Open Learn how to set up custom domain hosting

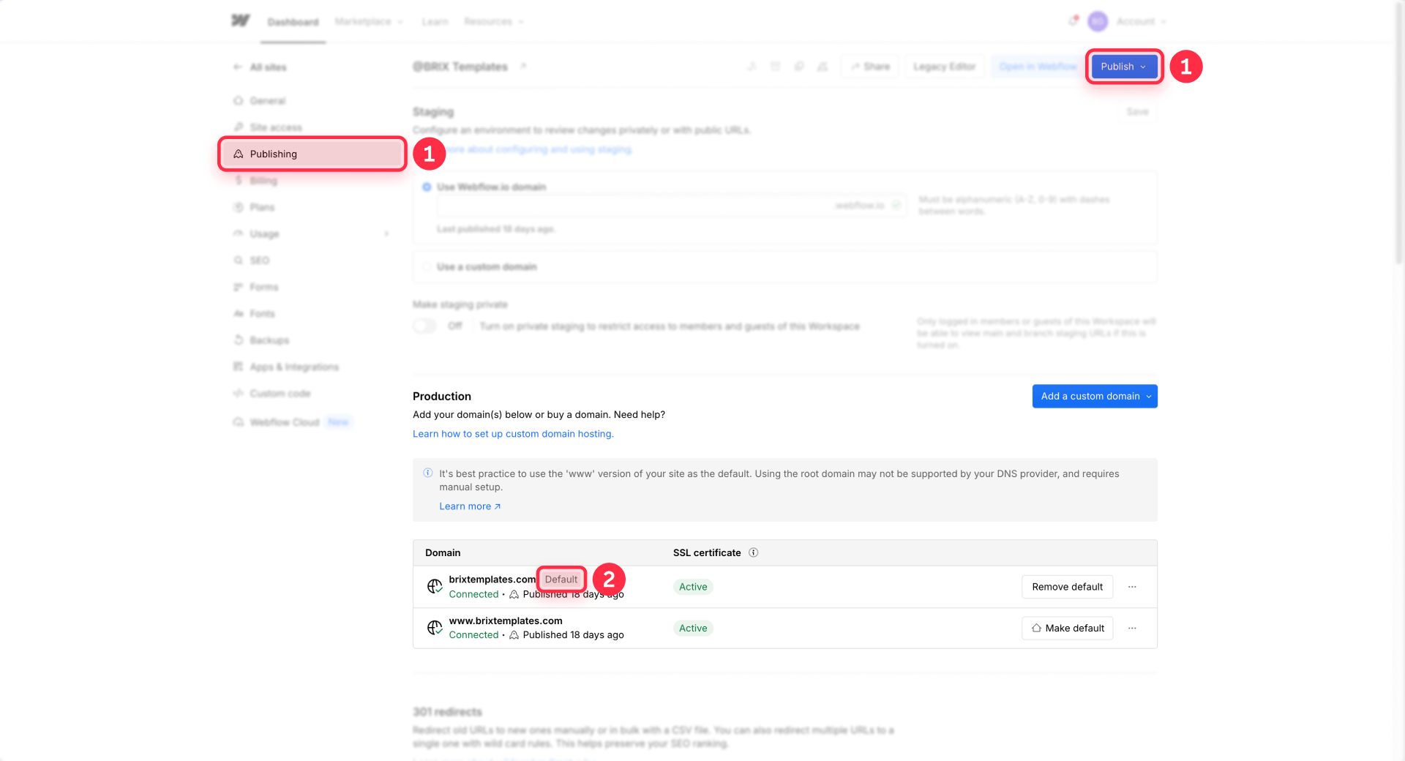pyautogui.click(x=513, y=434)
